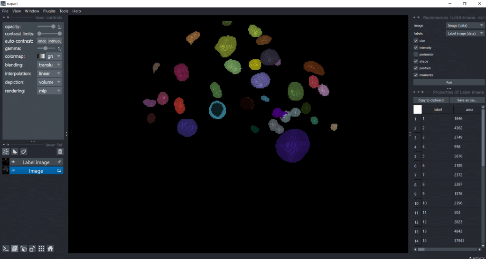This screenshot has height=259, width=486.
Task: Open the colormap dropdown
Action: (50, 56)
